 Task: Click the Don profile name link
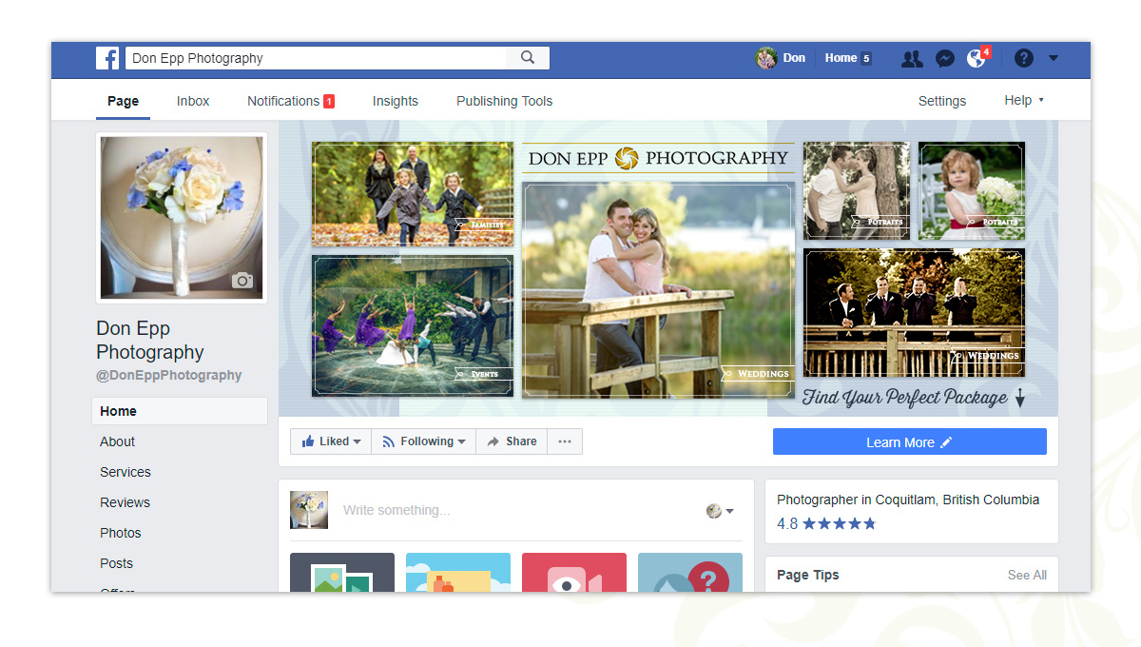794,58
